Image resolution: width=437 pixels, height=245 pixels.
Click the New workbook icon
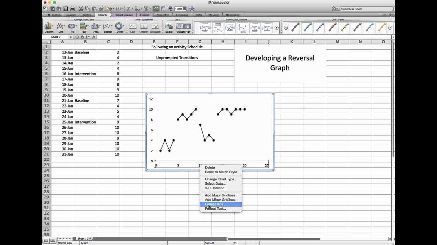[x=45, y=9]
